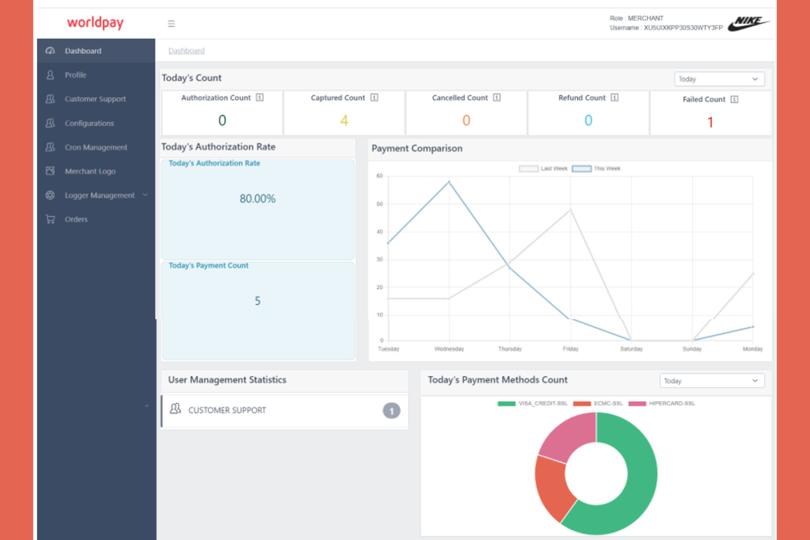The width and height of the screenshot is (810, 540).
Task: Select the Dashboard icon in the sidebar
Action: point(50,51)
